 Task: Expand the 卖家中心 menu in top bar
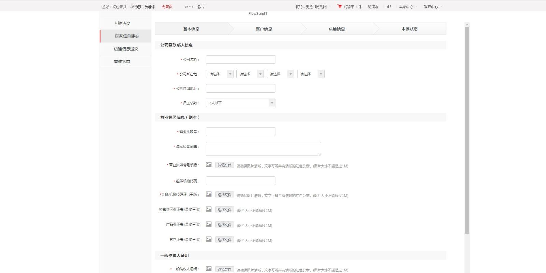point(408,7)
